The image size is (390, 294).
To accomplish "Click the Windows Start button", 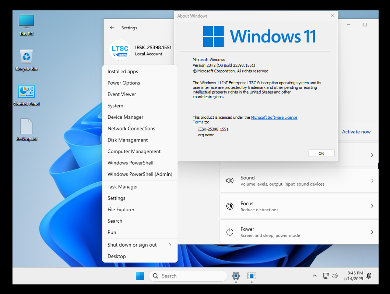I will 140,276.
